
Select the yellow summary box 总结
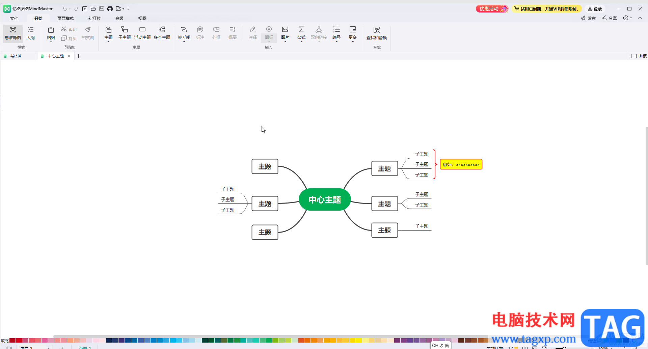tap(461, 164)
